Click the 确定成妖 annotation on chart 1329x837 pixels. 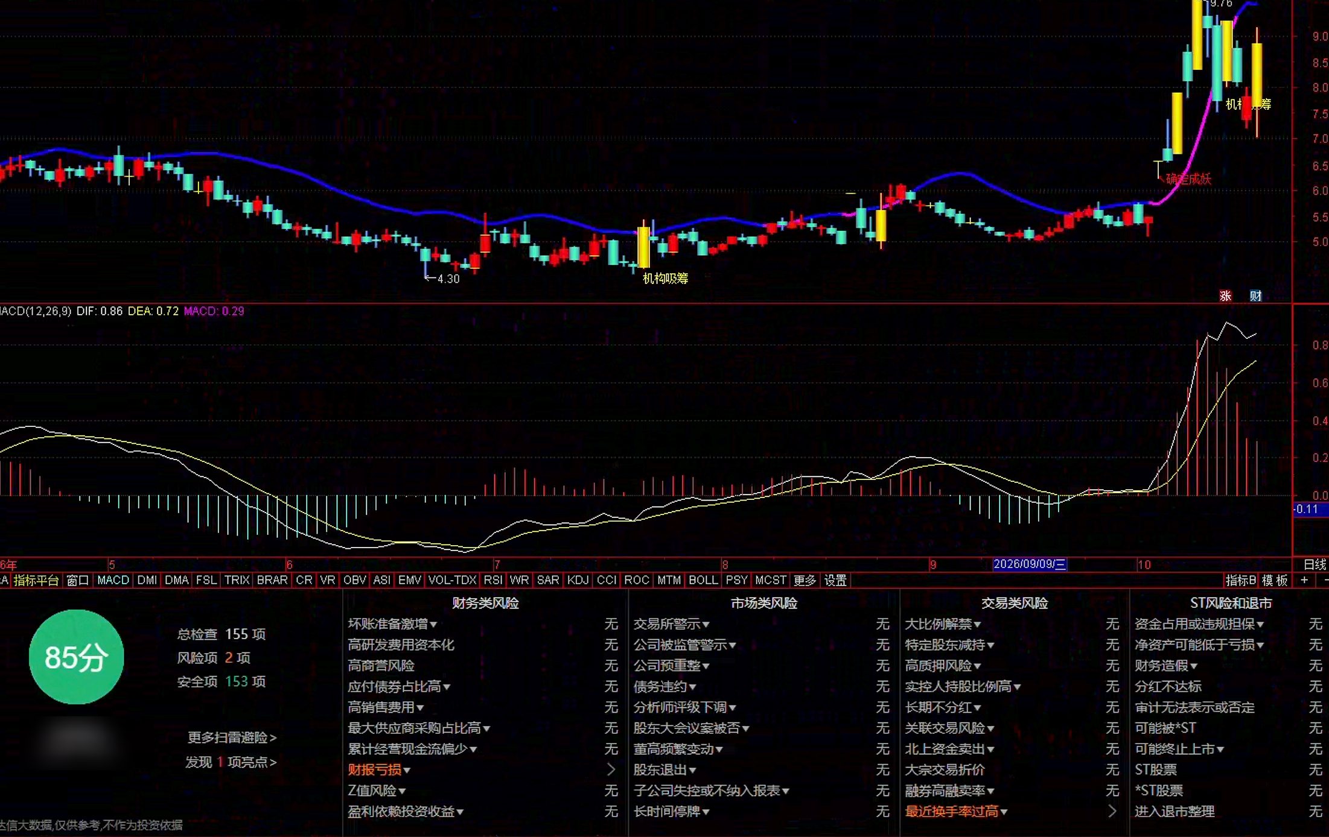click(x=1188, y=178)
